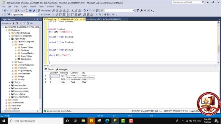221x124 pixels.
Task: Switch to the Messages tab
Action: [x=61, y=70]
